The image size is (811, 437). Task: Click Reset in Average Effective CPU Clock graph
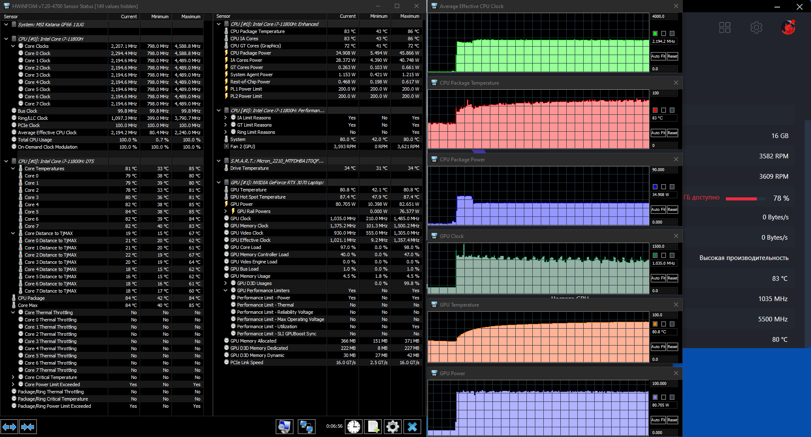(672, 56)
